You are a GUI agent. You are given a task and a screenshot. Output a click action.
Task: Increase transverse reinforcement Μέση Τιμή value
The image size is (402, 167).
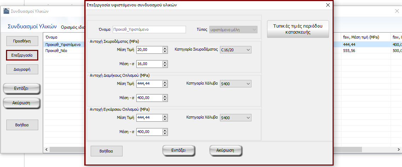165,116
